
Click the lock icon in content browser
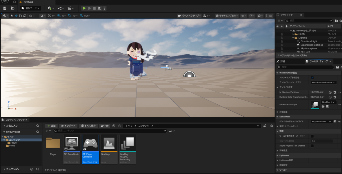pyautogui.click(x=265, y=126)
